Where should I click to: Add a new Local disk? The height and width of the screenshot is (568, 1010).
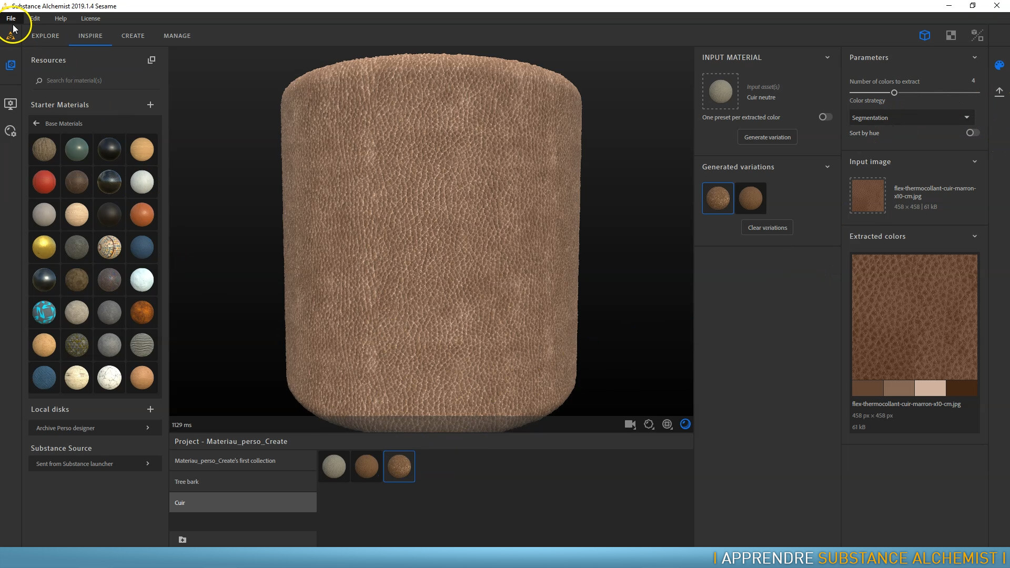coord(150,409)
